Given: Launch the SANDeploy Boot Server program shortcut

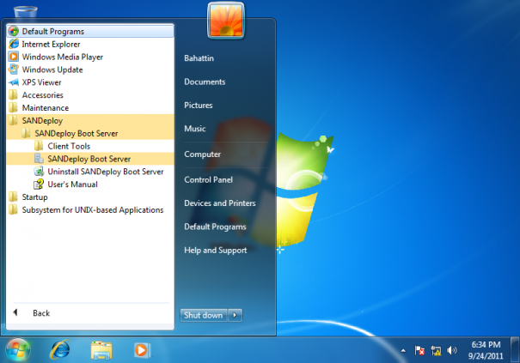Looking at the screenshot, I should tap(90, 159).
